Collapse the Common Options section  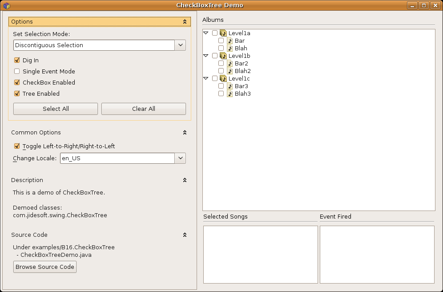[185, 132]
